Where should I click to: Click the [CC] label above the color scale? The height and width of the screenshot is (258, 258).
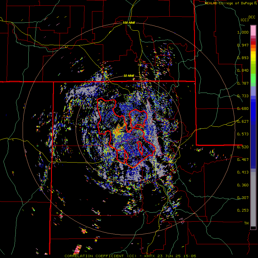pos(245,20)
